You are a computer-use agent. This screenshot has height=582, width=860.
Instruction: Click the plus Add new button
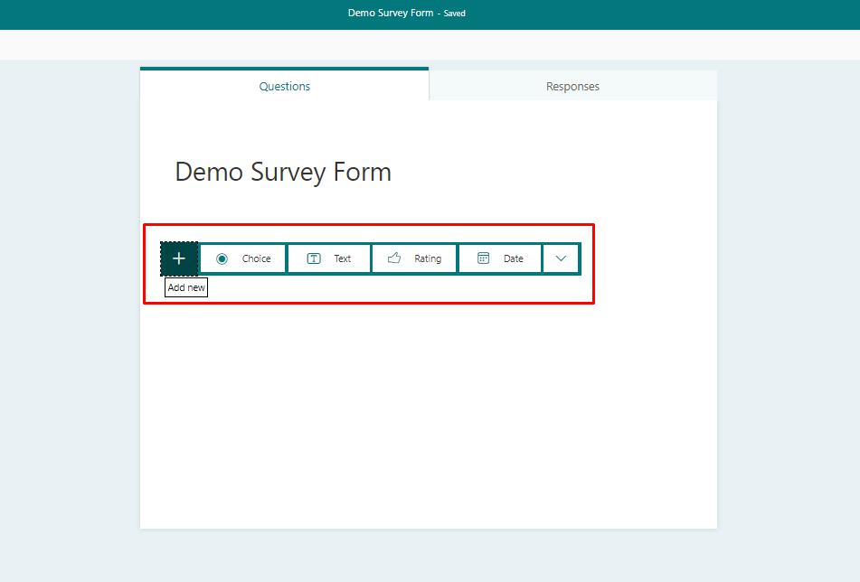coord(179,258)
